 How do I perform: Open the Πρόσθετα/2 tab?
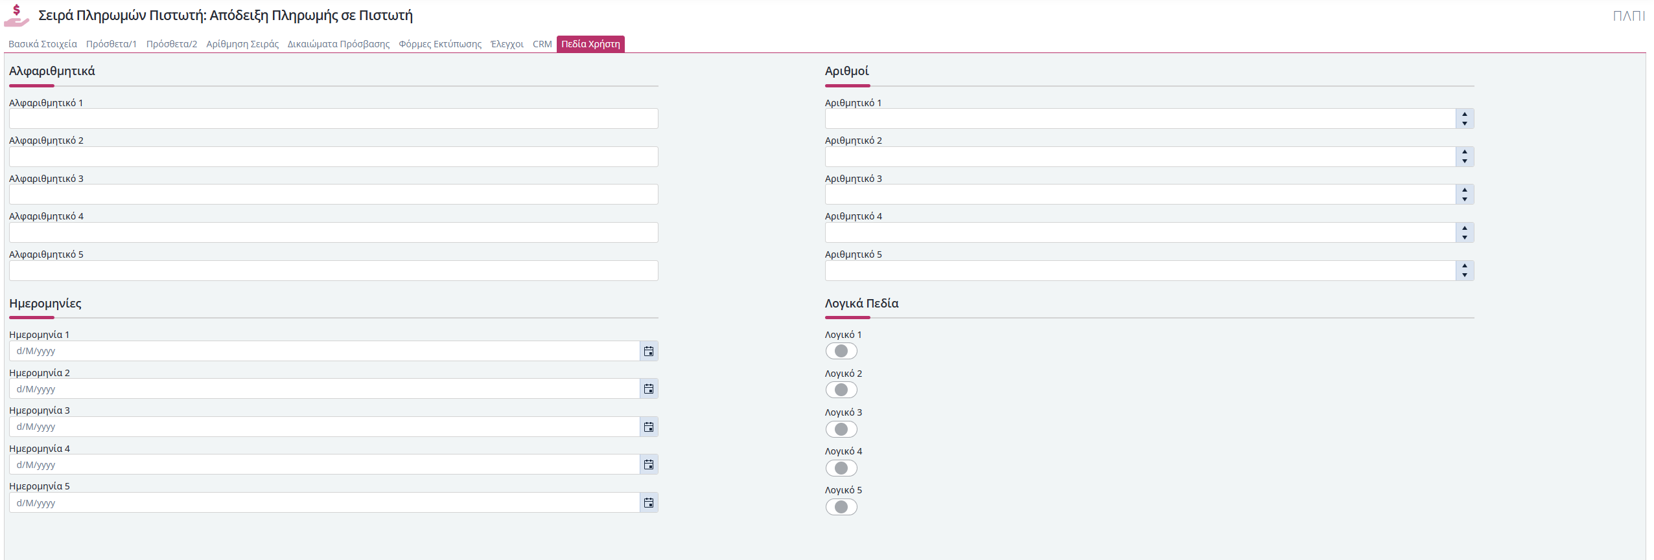click(172, 44)
